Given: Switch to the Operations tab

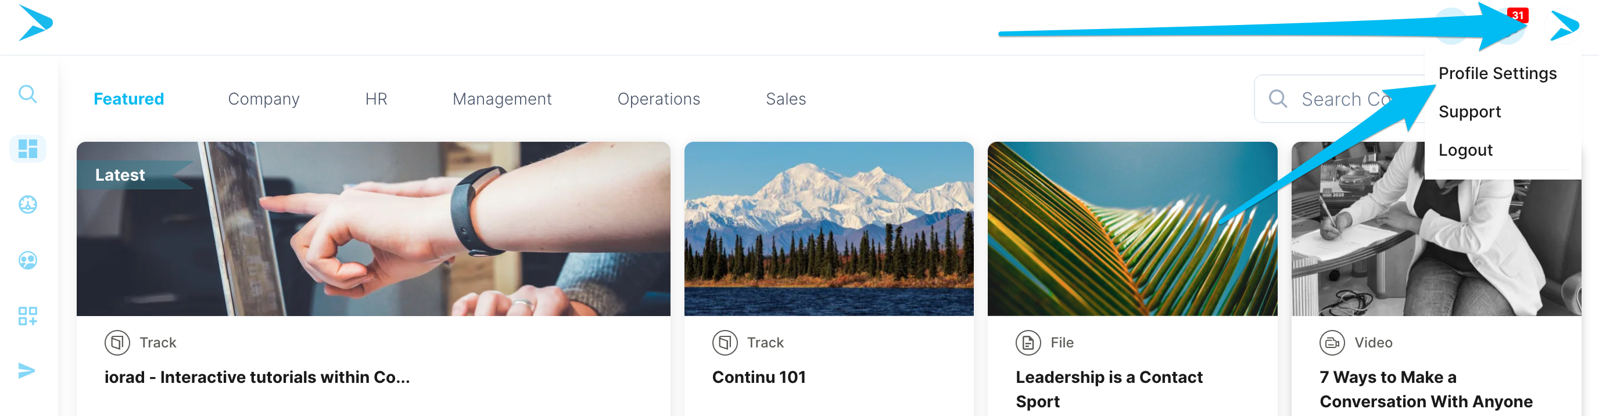Looking at the screenshot, I should click(658, 98).
